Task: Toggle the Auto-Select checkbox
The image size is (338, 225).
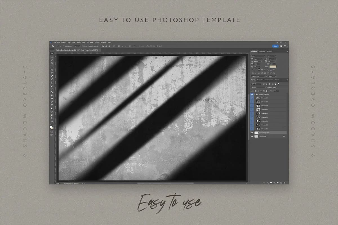Action: [64, 46]
